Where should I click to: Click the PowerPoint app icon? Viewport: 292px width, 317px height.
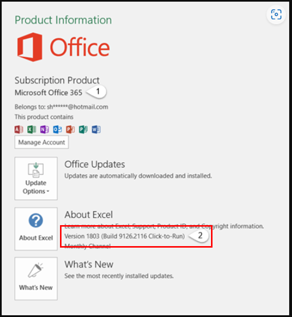pos(70,129)
